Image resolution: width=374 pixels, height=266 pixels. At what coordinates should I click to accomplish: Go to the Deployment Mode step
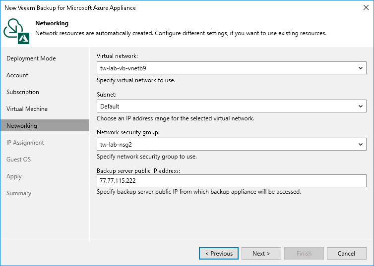[x=31, y=58]
